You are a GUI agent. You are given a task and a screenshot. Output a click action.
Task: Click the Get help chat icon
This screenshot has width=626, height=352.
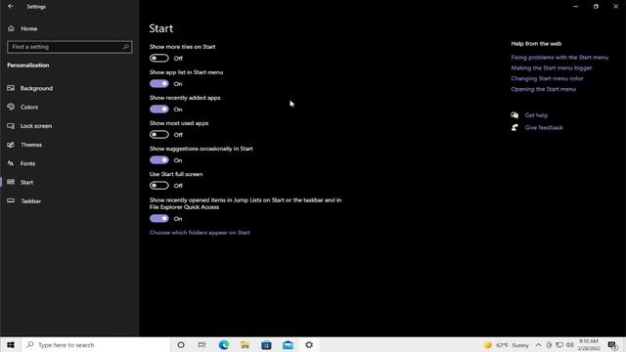(x=515, y=115)
